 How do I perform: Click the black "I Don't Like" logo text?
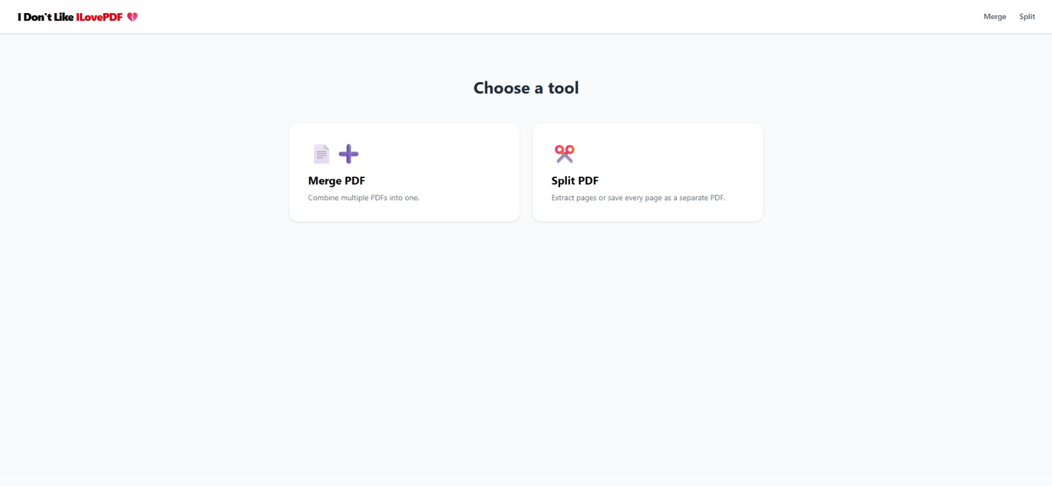(45, 17)
